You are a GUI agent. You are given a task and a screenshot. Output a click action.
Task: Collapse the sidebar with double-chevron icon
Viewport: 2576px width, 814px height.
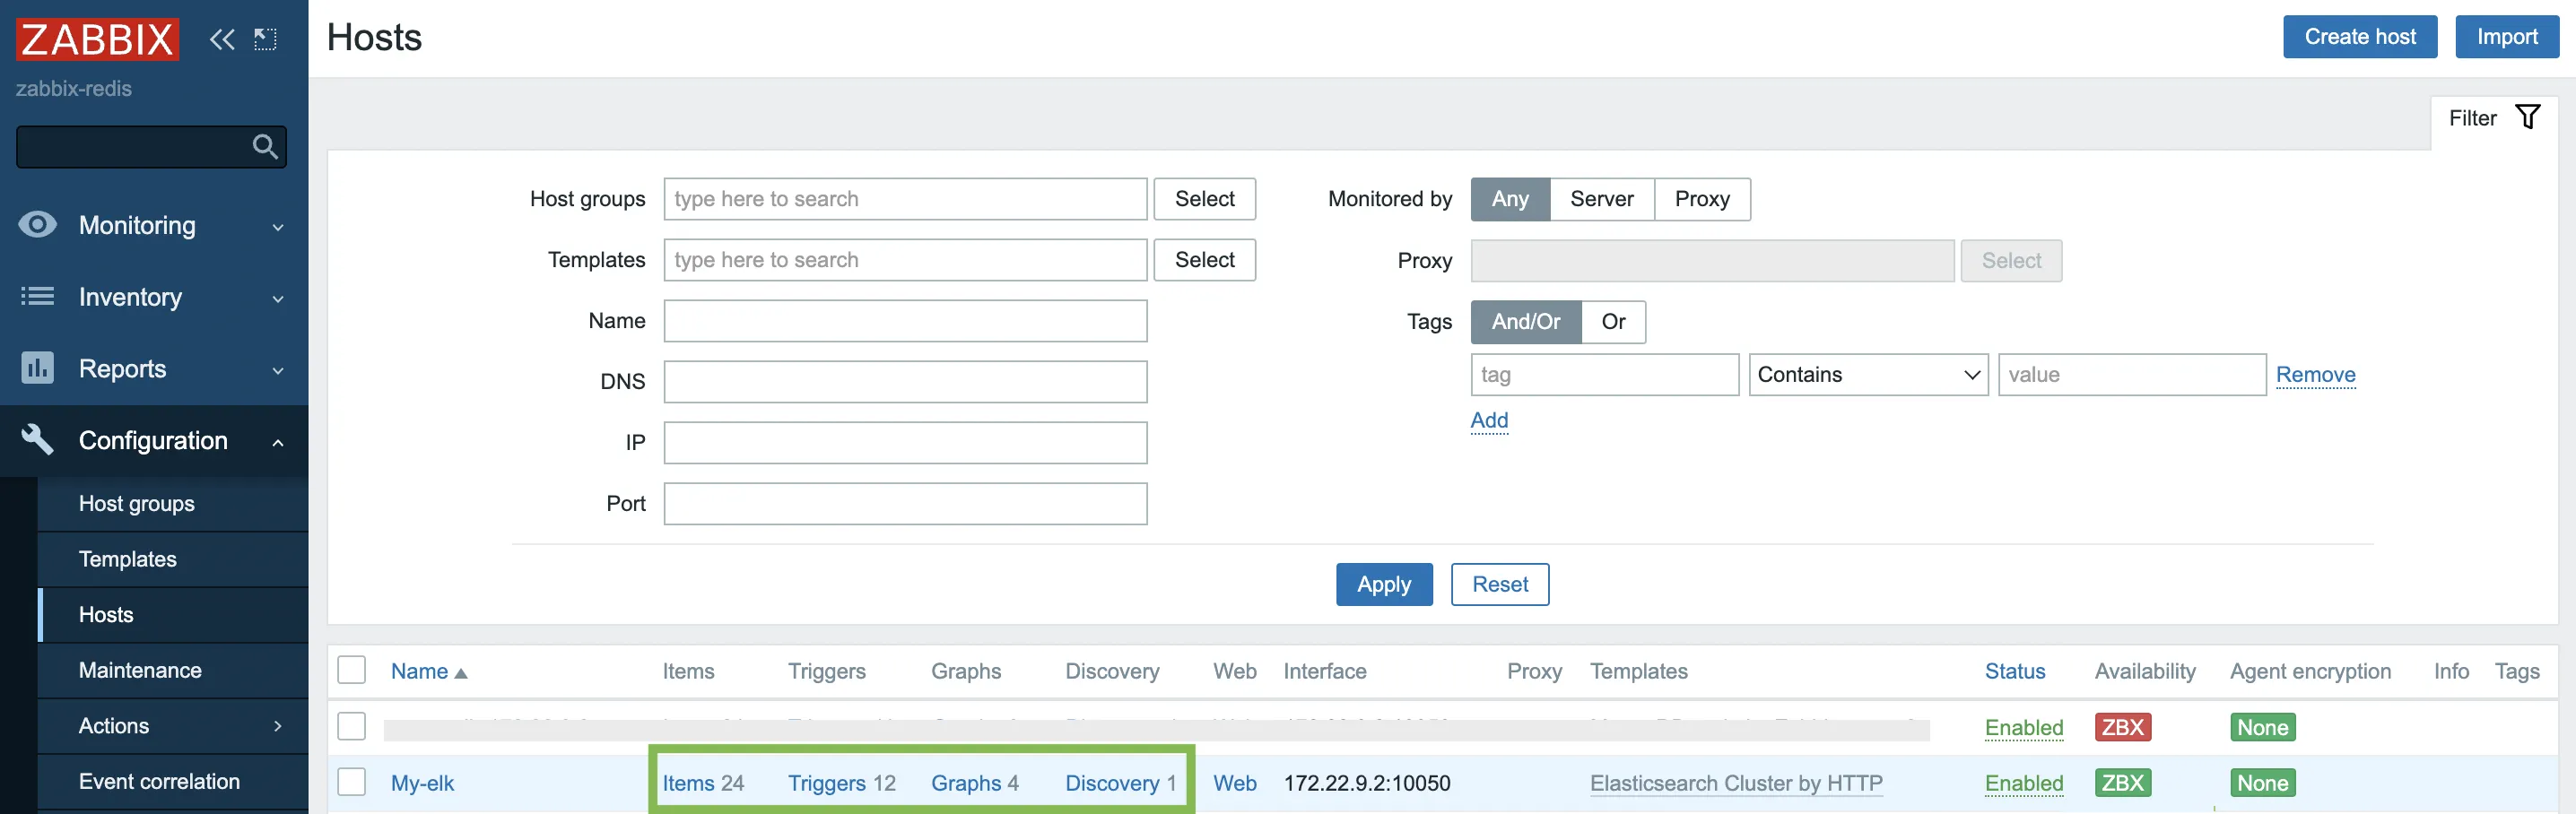[221, 39]
